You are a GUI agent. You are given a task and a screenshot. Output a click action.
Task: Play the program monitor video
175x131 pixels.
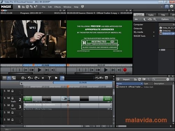coord(40,70)
